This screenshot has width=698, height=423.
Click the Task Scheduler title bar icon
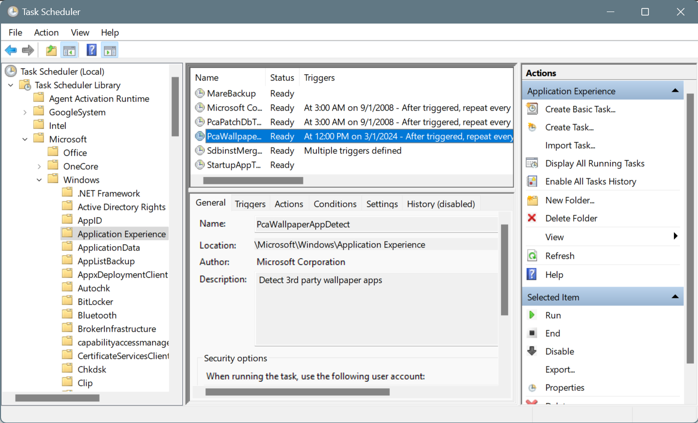click(x=13, y=12)
